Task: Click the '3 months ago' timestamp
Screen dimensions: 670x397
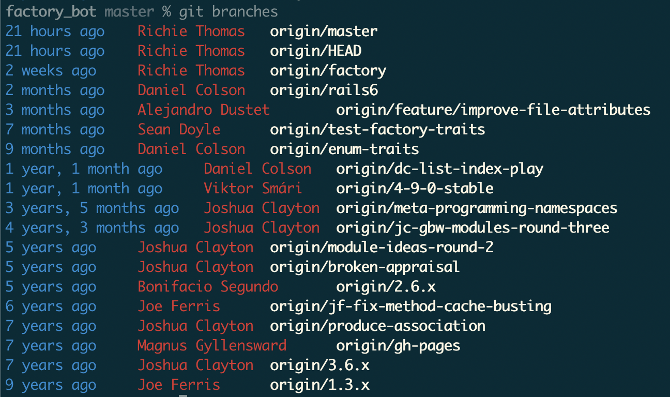Action: coord(55,110)
